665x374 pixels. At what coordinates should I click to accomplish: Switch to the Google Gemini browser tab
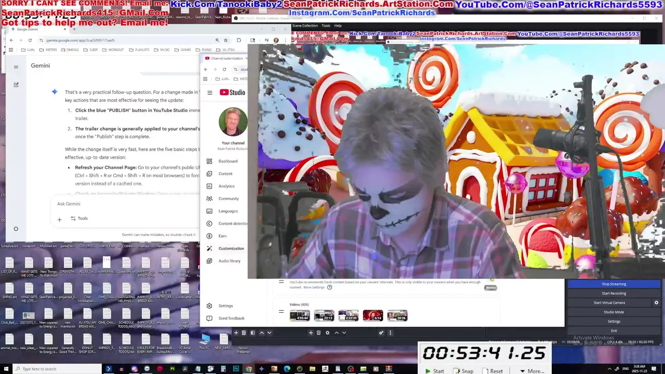pos(39,29)
